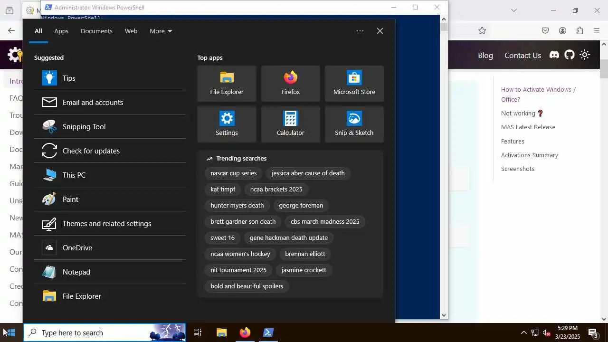The image size is (608, 342).
Task: Open MAS Latest Release link
Action: tap(528, 127)
